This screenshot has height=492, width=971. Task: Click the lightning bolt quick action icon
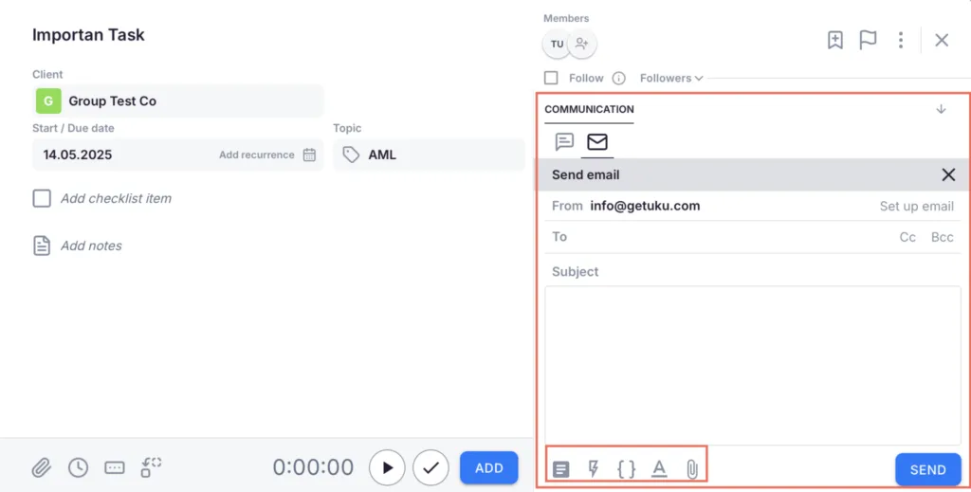point(594,469)
